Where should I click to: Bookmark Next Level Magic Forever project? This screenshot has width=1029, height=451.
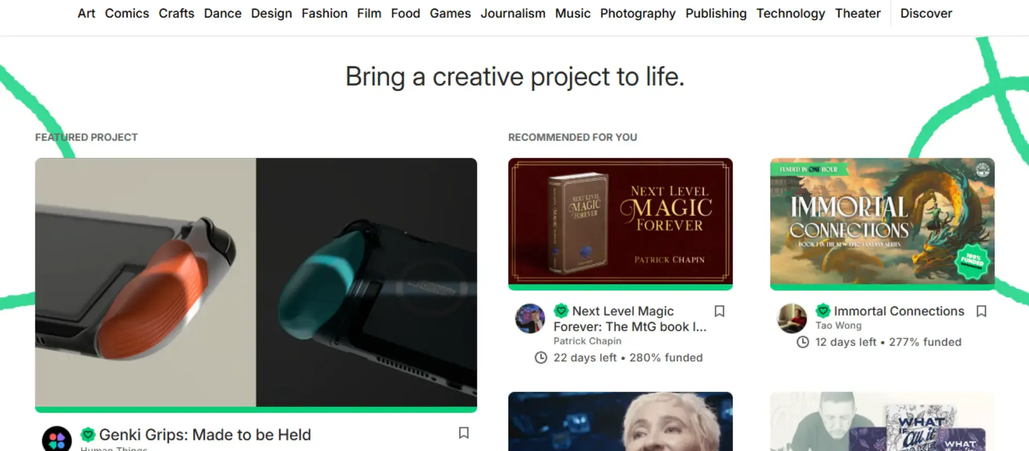pos(720,311)
